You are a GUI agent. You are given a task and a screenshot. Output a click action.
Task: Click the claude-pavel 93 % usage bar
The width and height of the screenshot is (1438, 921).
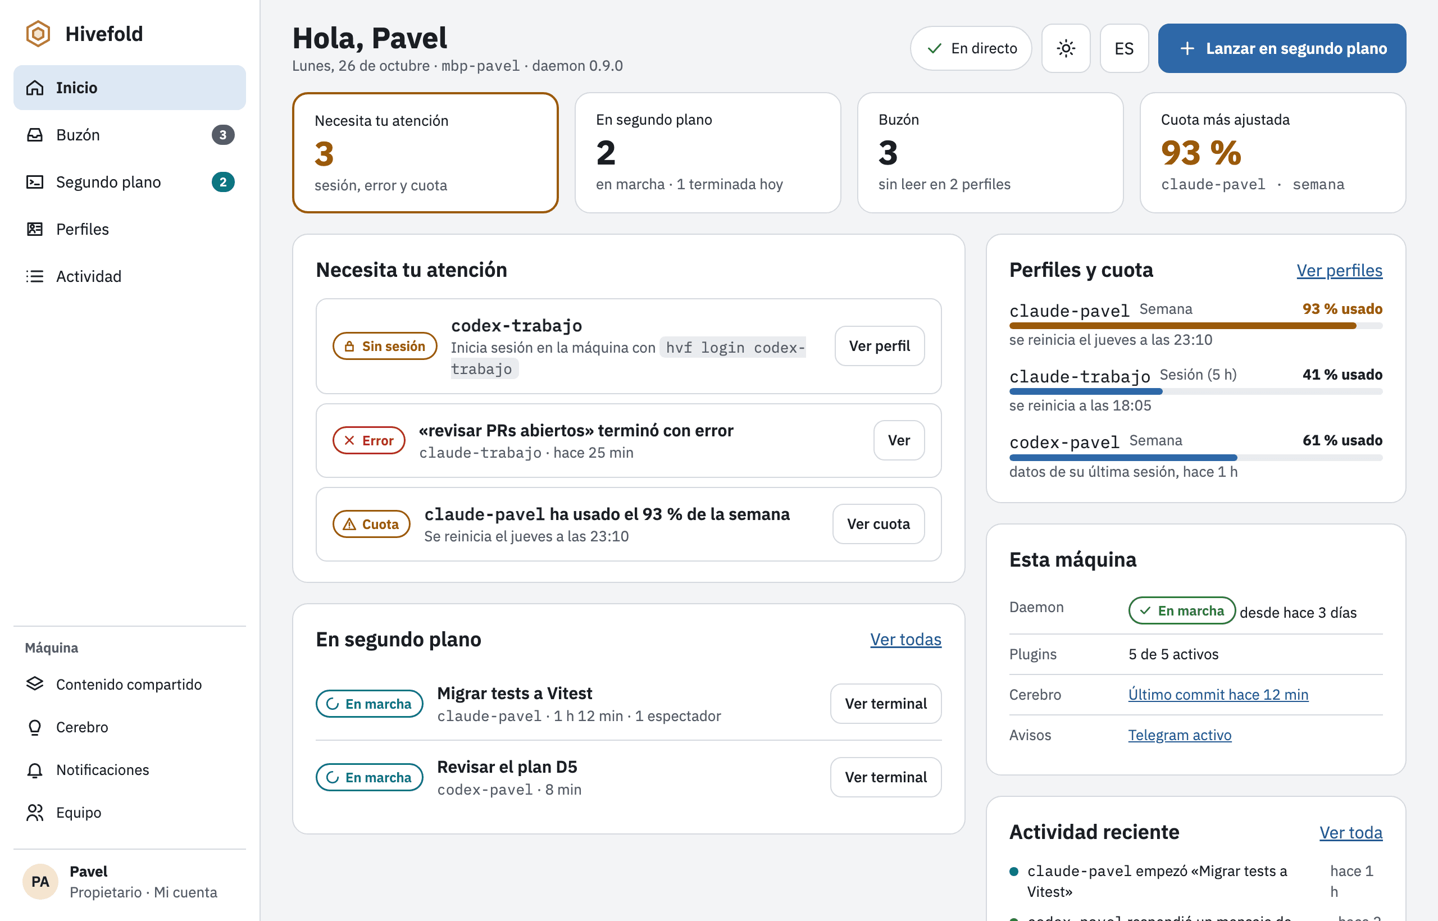pos(1196,326)
